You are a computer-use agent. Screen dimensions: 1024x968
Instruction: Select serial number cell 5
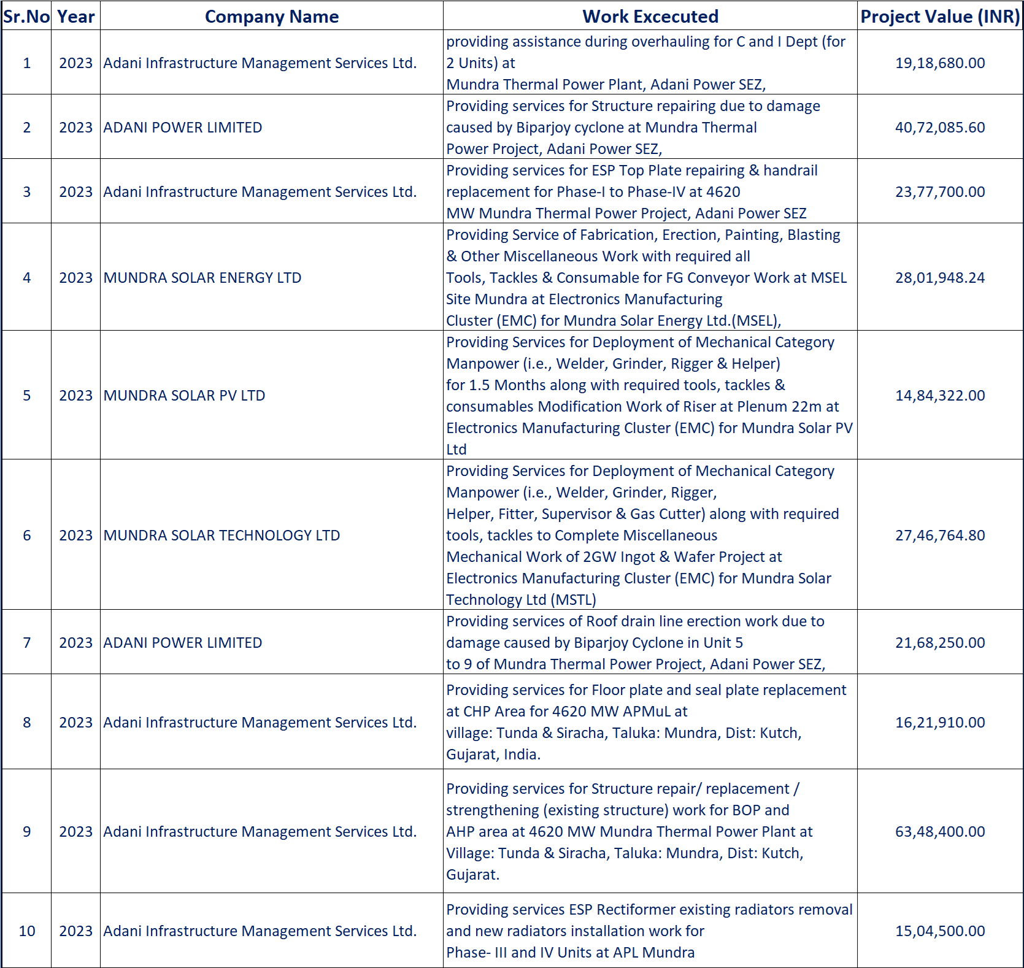[x=26, y=395]
